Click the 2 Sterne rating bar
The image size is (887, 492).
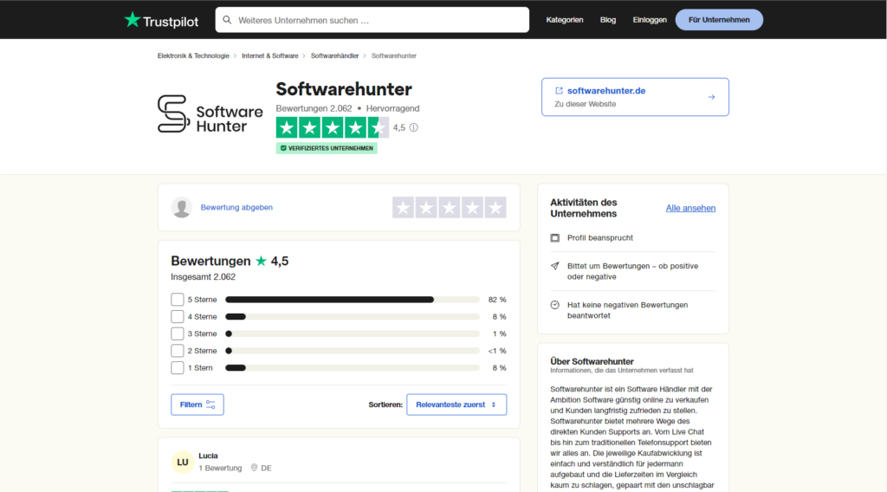tap(353, 351)
